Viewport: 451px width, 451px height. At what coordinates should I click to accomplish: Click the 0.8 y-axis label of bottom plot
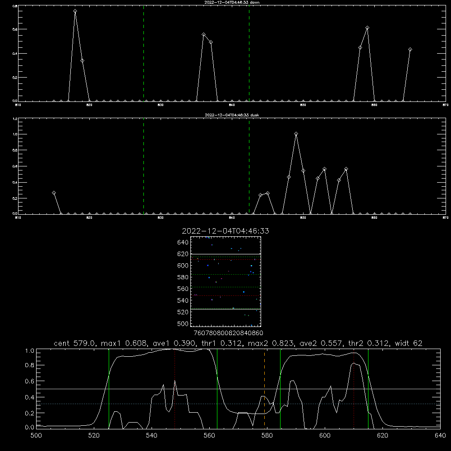tap(30, 365)
